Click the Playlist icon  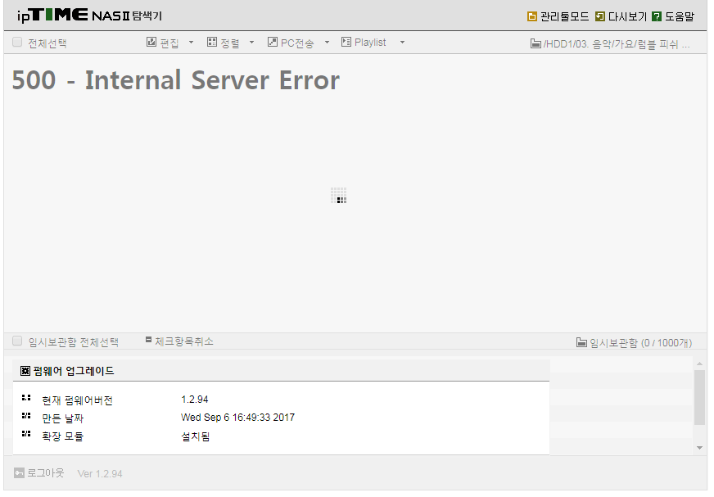click(x=346, y=42)
